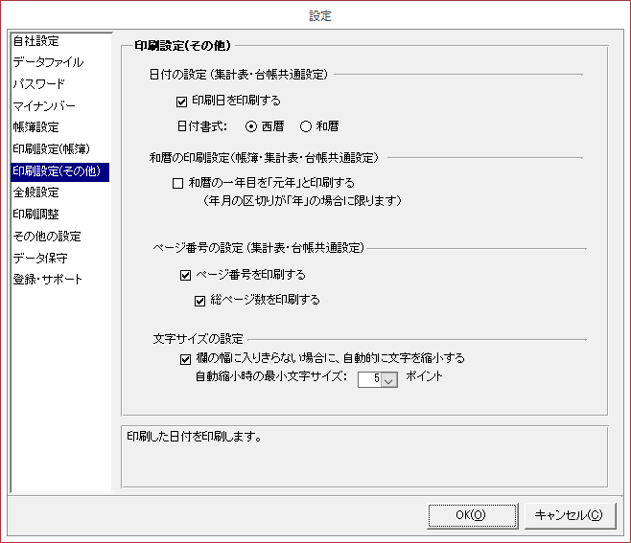Click the 日付書式: label
Image resolution: width=631 pixels, height=543 pixels.
pyautogui.click(x=202, y=126)
